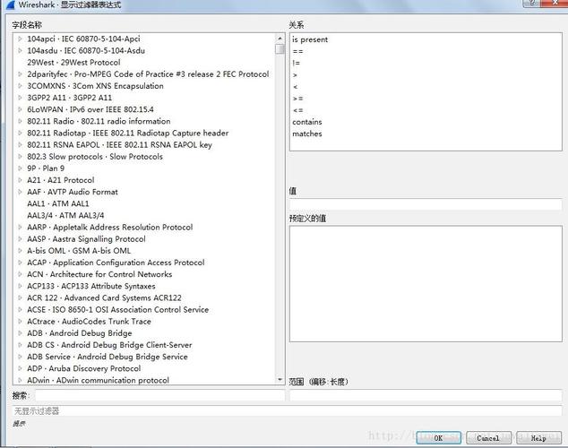The width and height of the screenshot is (568, 448).
Task: Select ACSE ISO 8650-1 entry
Action: 118,309
